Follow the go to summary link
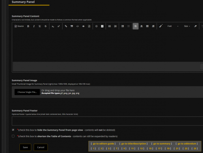 [x=162, y=144]
